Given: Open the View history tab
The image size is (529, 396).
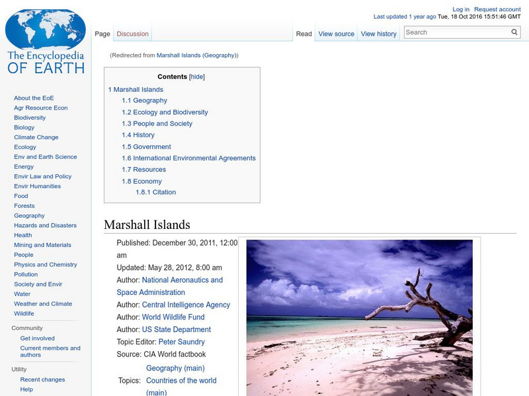Looking at the screenshot, I should click(x=378, y=33).
